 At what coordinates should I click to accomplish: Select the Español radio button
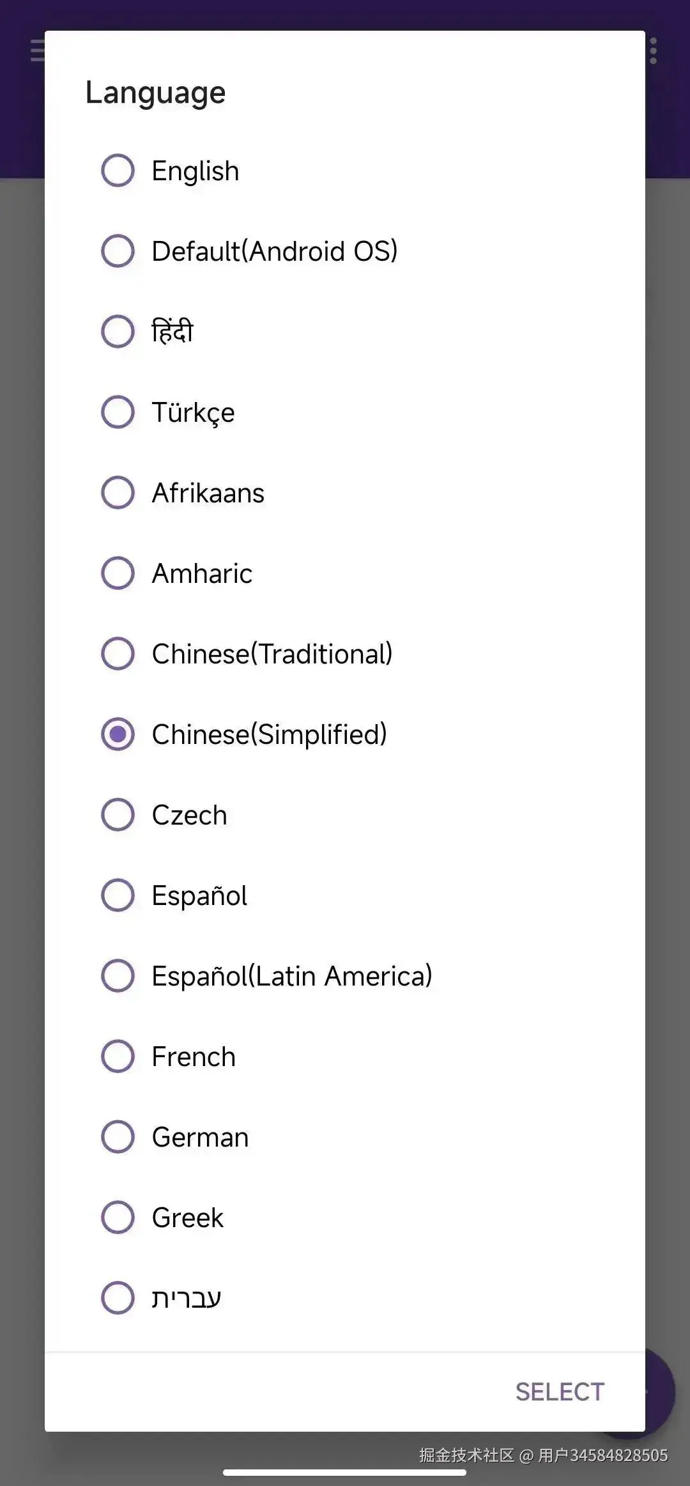118,895
